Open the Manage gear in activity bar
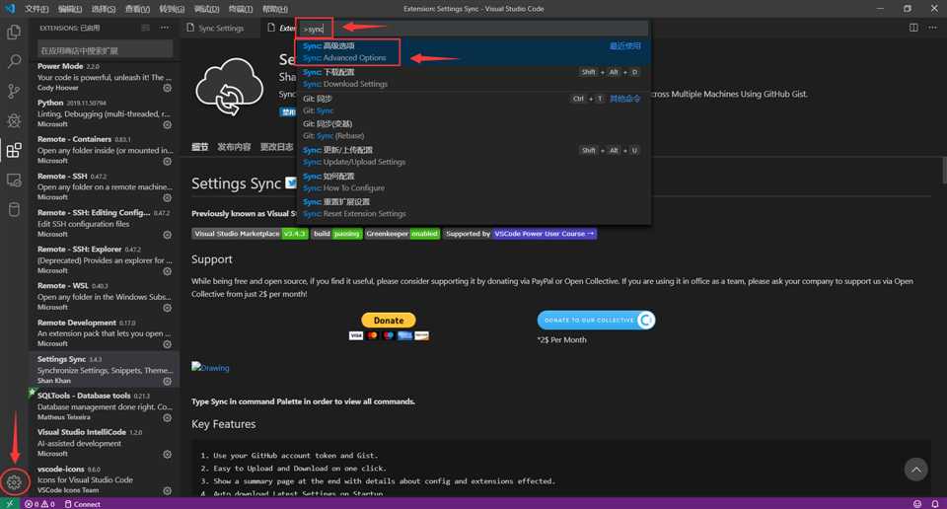 coord(14,481)
